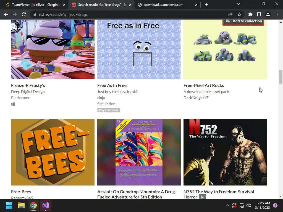
Task: Expand the tab search dropdown
Action: click(239, 4)
